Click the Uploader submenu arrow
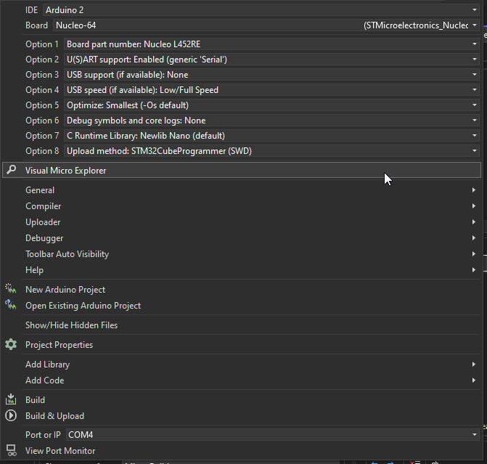 [x=474, y=222]
